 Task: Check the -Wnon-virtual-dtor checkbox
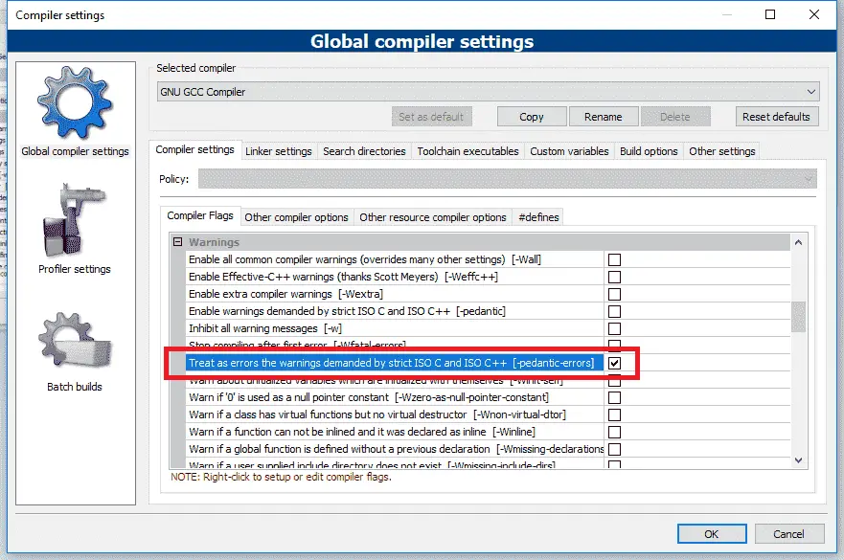614,414
